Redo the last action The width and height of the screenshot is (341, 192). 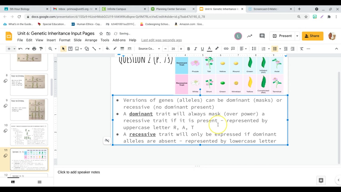[x=27, y=49]
